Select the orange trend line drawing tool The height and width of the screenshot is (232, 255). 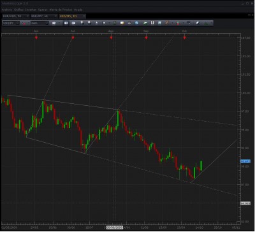[167, 23]
